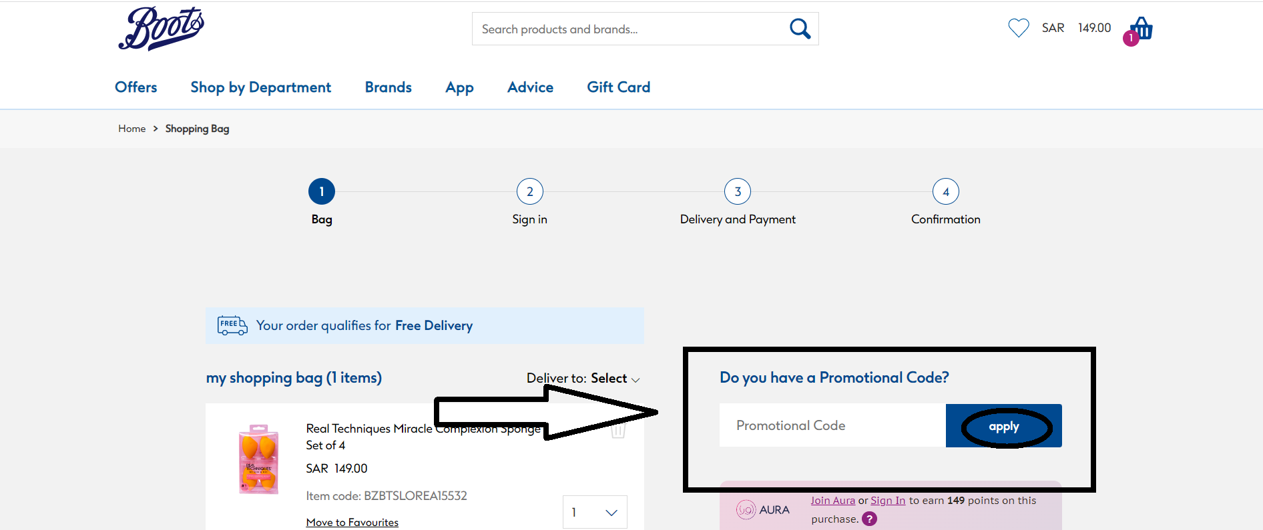Click the Promotional Code input field
Viewport: 1263px width, 530px height.
(832, 425)
